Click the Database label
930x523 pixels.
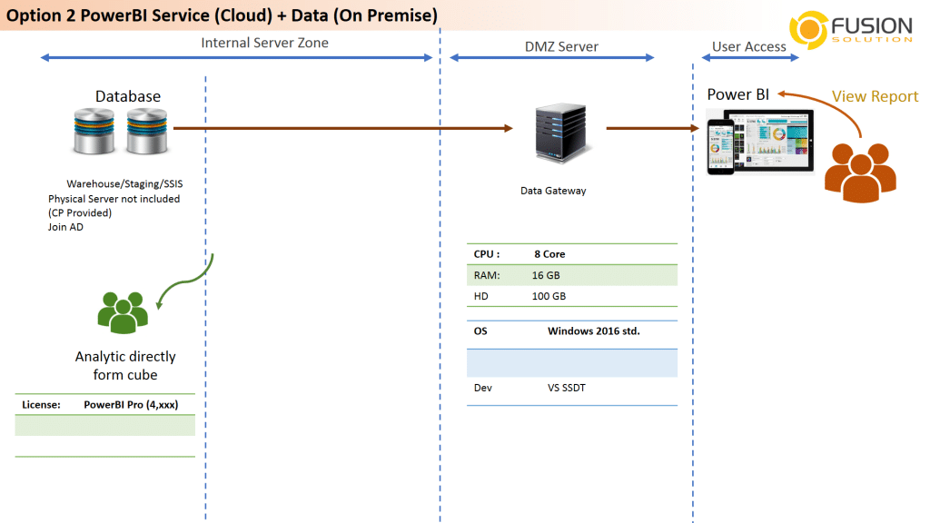[128, 96]
